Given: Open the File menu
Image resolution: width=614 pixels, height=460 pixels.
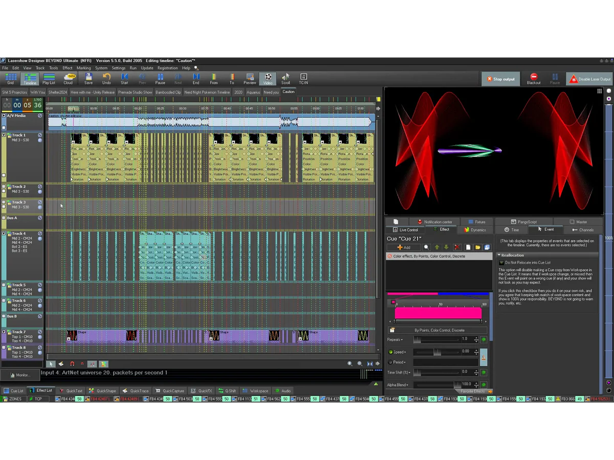Looking at the screenshot, I should pos(5,68).
